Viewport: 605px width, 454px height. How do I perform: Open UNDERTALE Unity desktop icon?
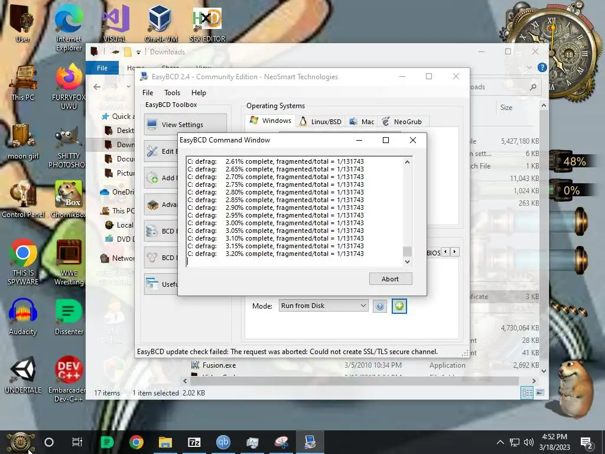pyautogui.click(x=23, y=375)
